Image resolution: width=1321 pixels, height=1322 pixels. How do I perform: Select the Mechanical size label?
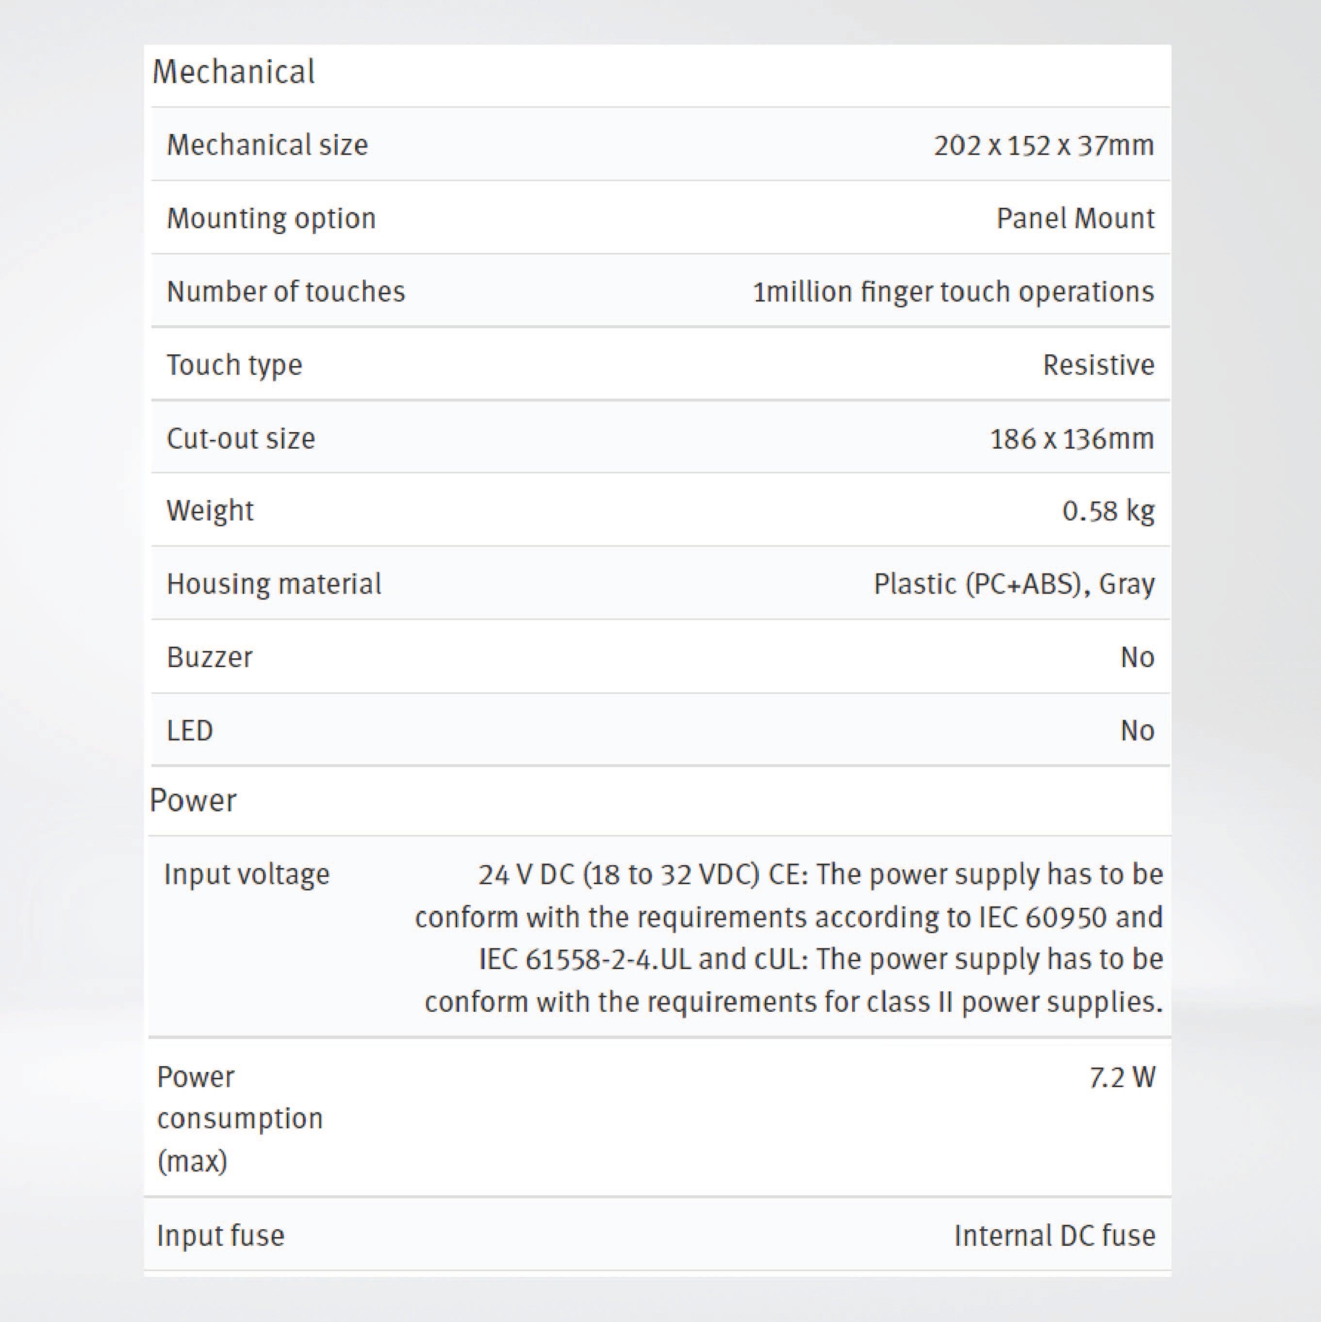pyautogui.click(x=267, y=145)
